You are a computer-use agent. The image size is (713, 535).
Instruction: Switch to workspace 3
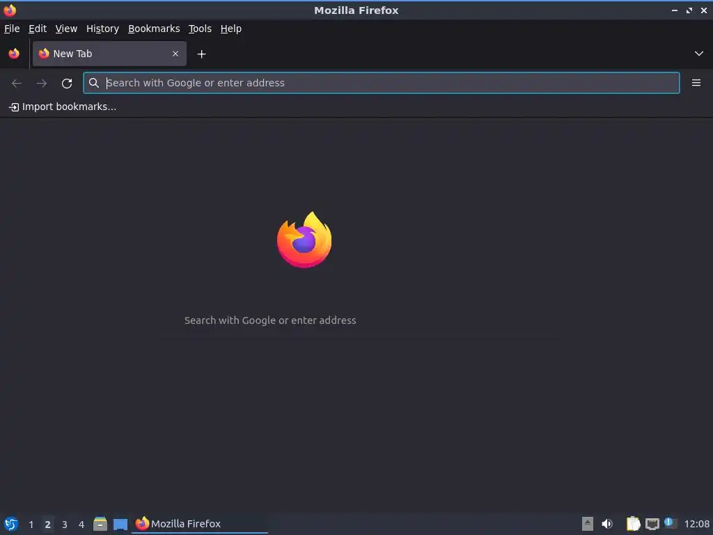[65, 524]
